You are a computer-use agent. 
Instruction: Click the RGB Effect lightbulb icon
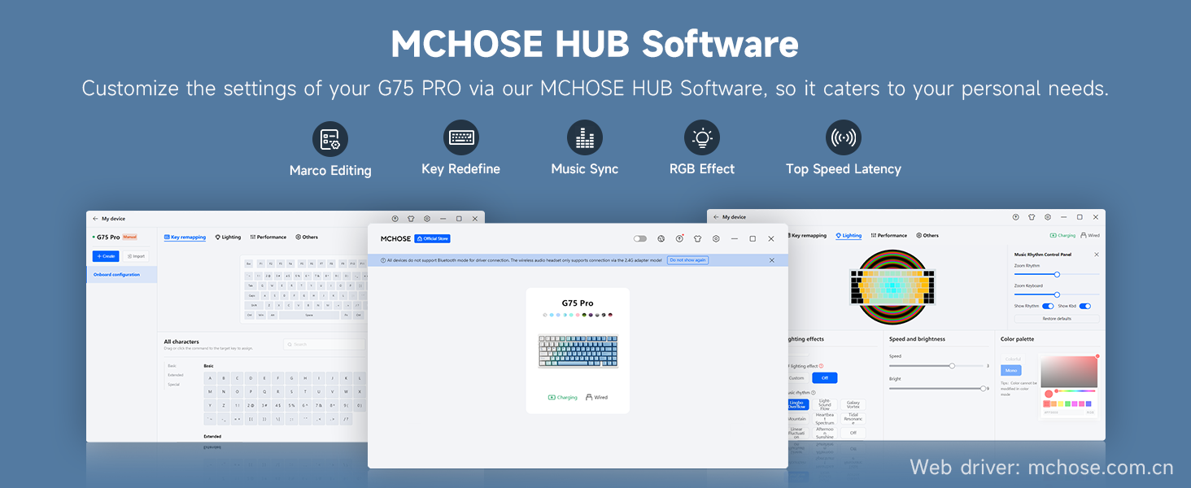pyautogui.click(x=701, y=138)
